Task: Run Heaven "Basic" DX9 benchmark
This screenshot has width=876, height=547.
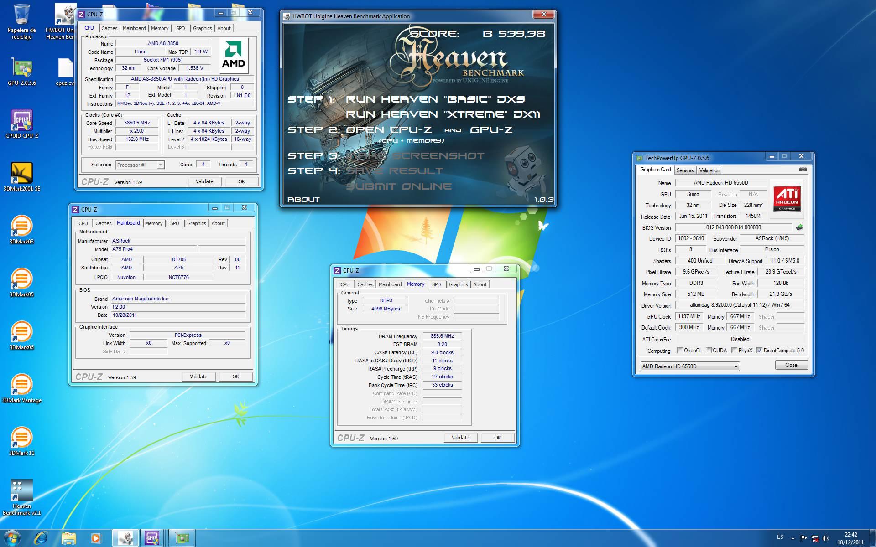Action: [x=435, y=99]
